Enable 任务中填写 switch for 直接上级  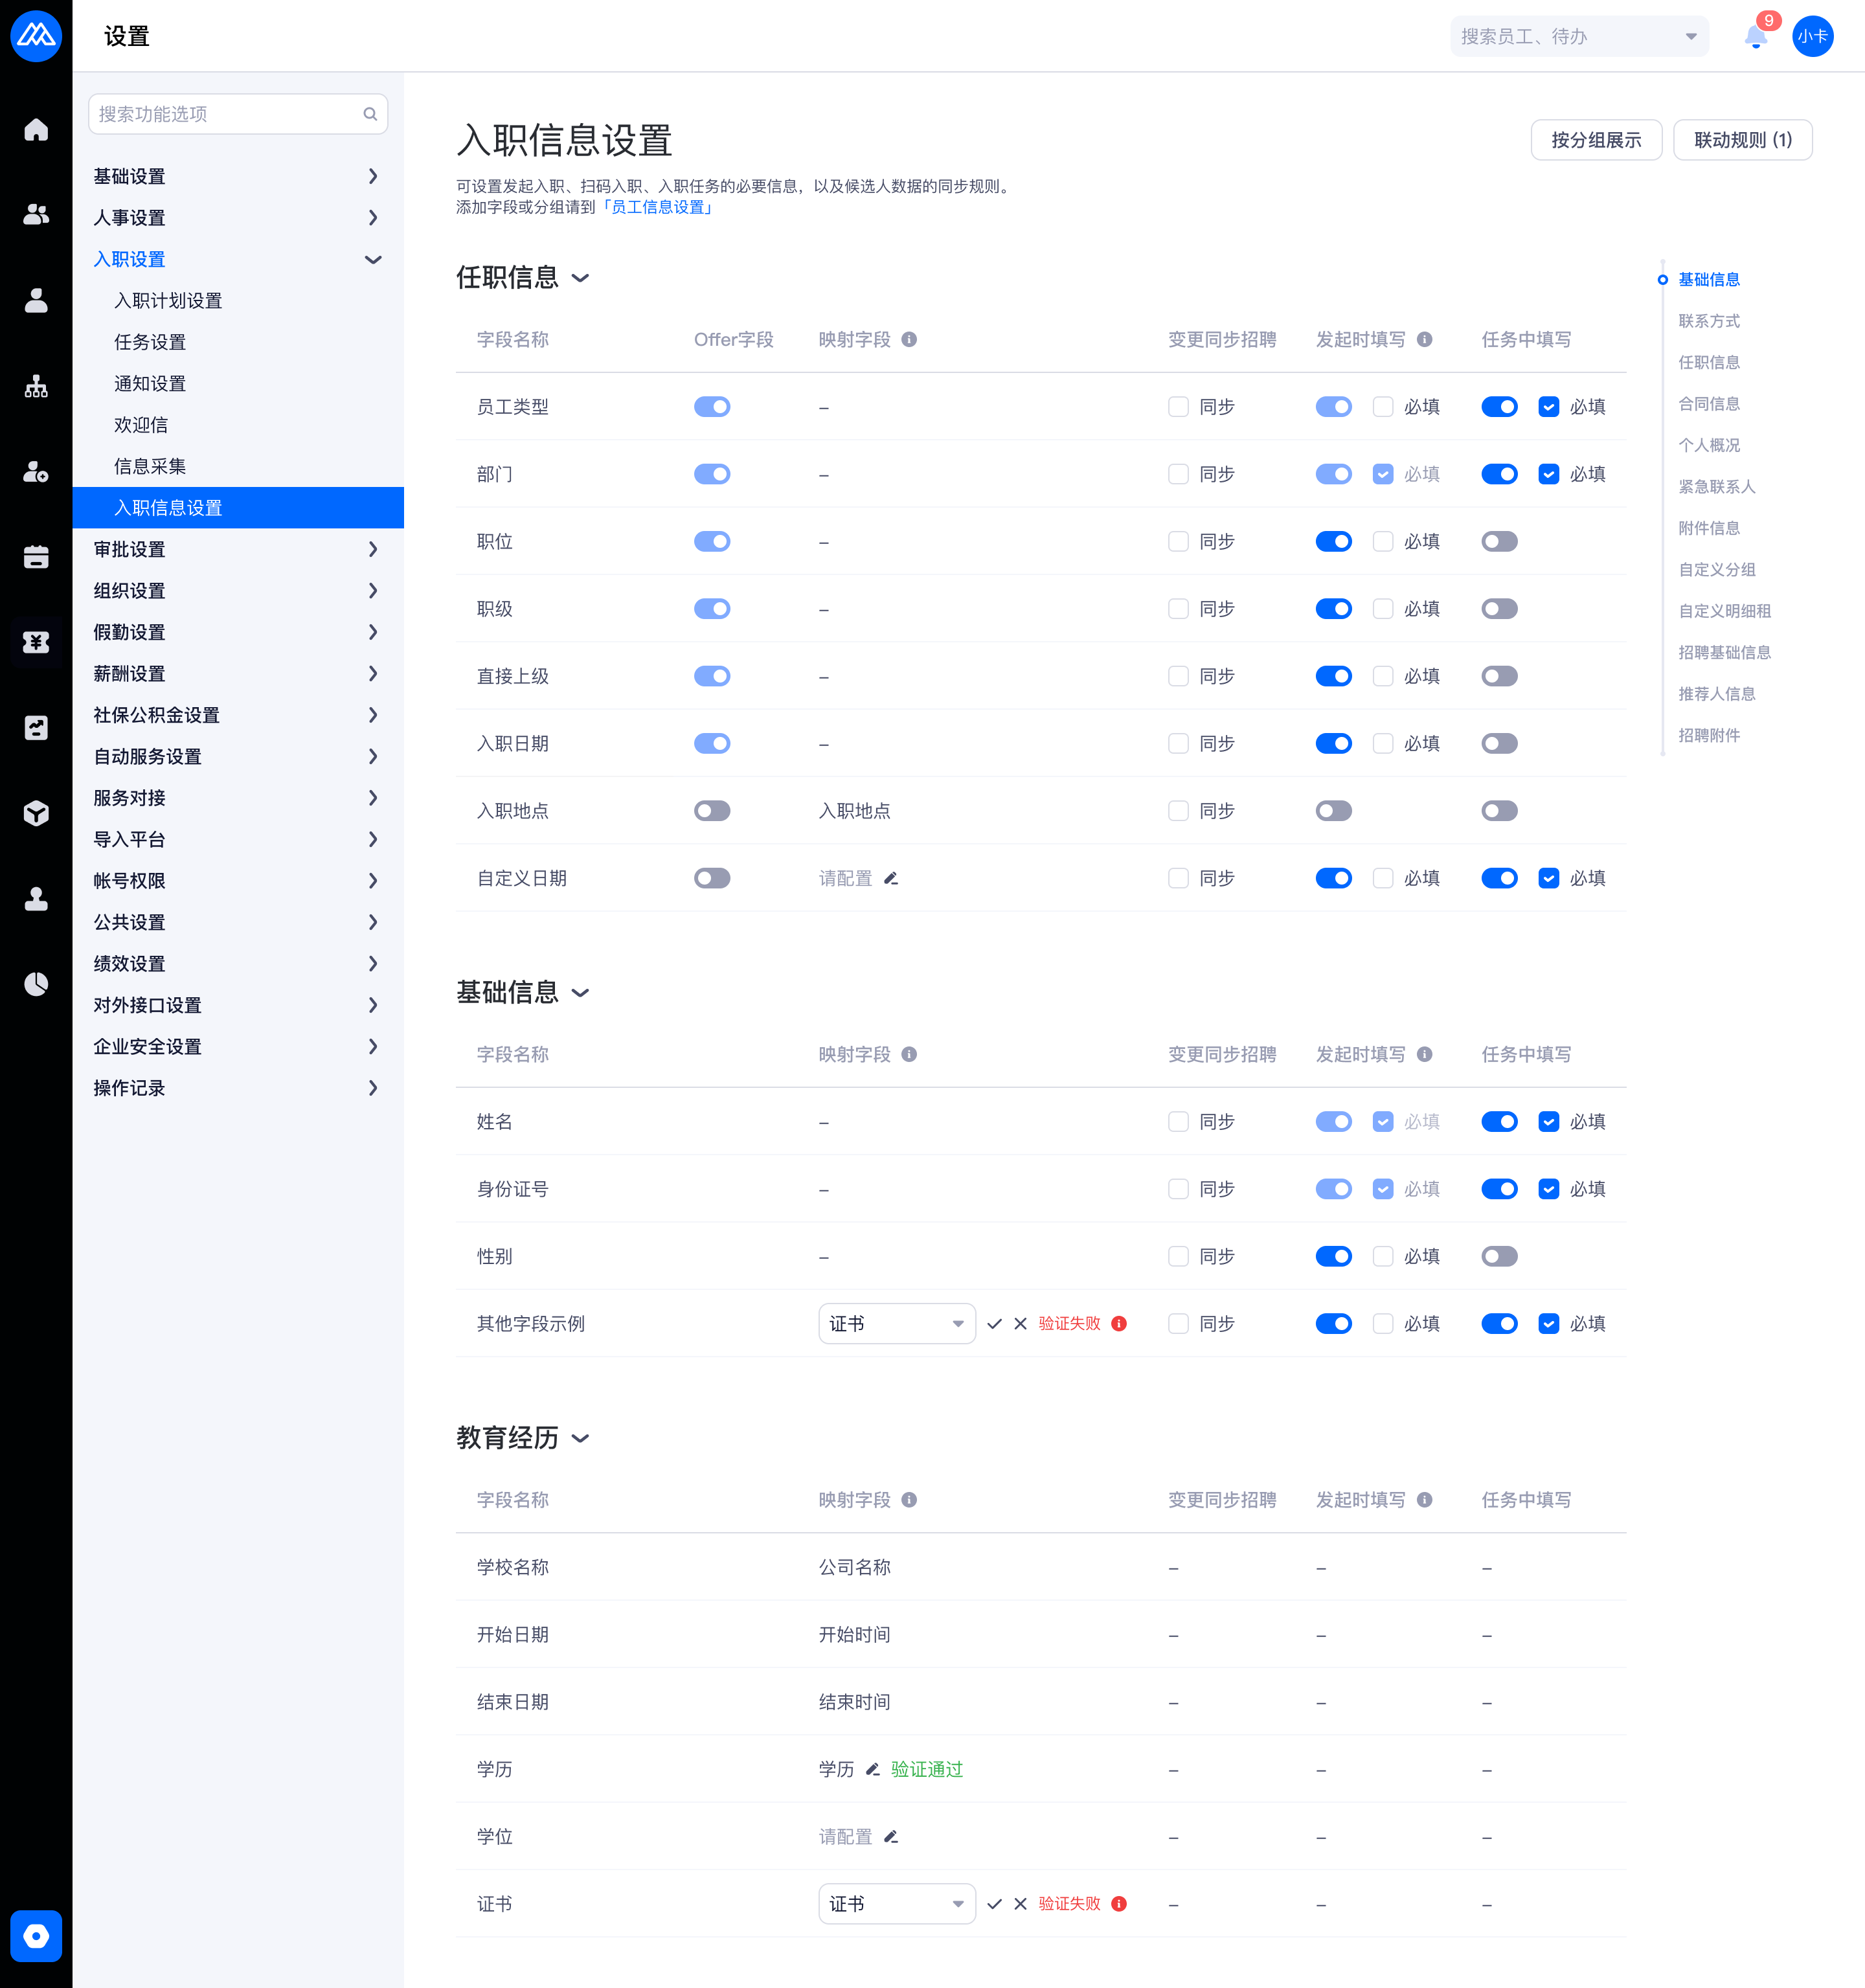coord(1499,676)
